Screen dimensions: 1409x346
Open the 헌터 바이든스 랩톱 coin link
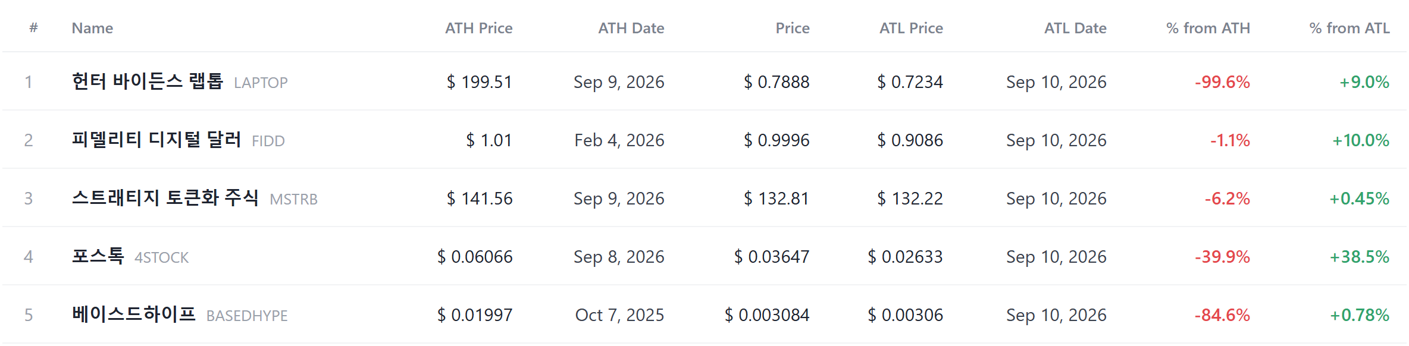click(x=147, y=81)
